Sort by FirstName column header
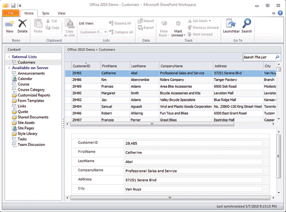 click(115, 66)
